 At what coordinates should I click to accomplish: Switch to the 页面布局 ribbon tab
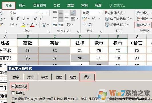39,5
